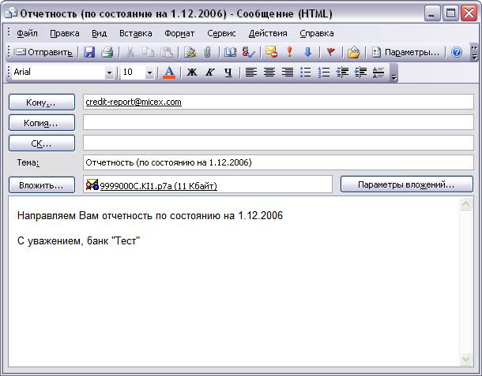Align text left
This screenshot has width=482, height=376.
coord(250,73)
